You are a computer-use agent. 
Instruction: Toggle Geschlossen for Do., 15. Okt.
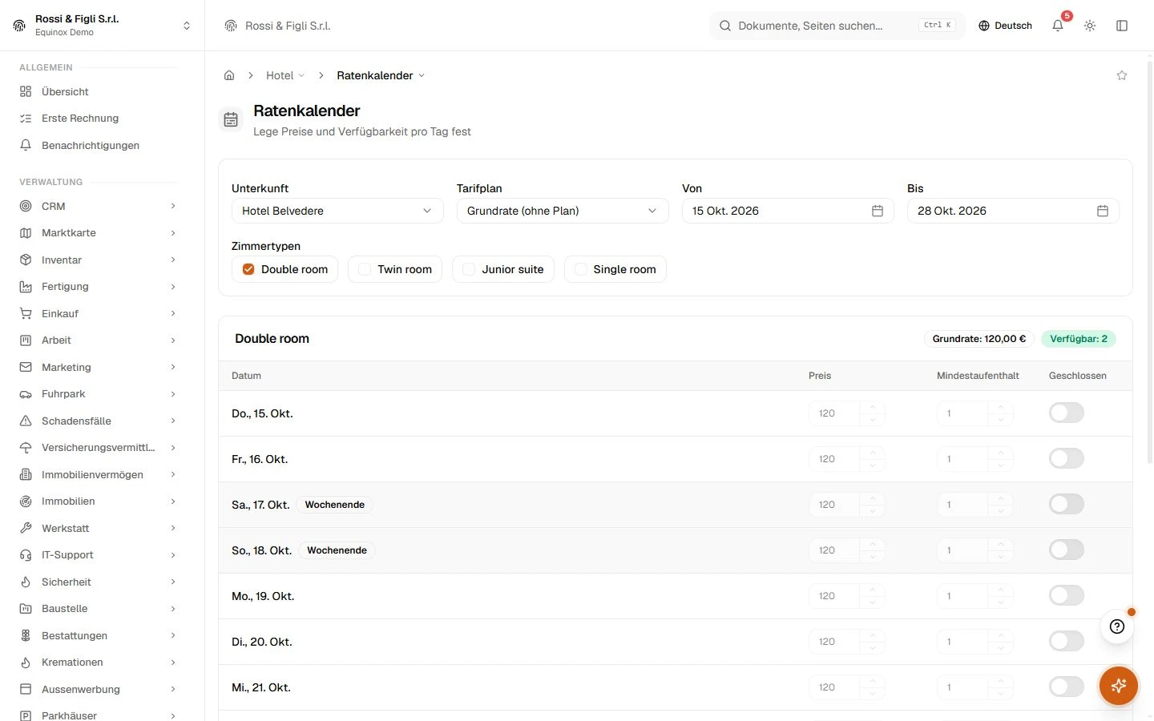point(1067,413)
